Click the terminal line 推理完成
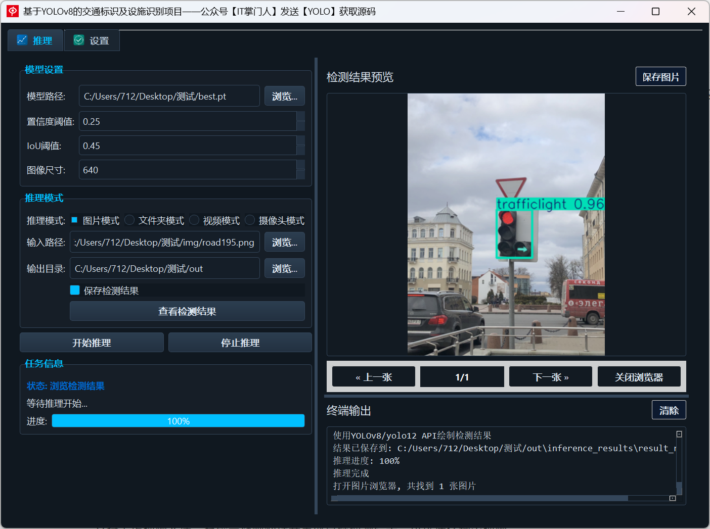The height and width of the screenshot is (529, 710). coord(351,473)
